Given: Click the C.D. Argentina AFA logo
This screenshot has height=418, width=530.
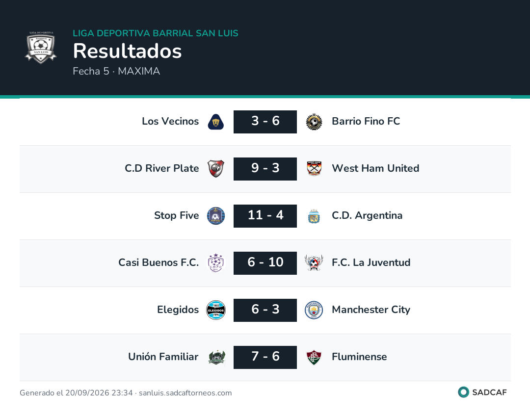Looking at the screenshot, I should [314, 216].
